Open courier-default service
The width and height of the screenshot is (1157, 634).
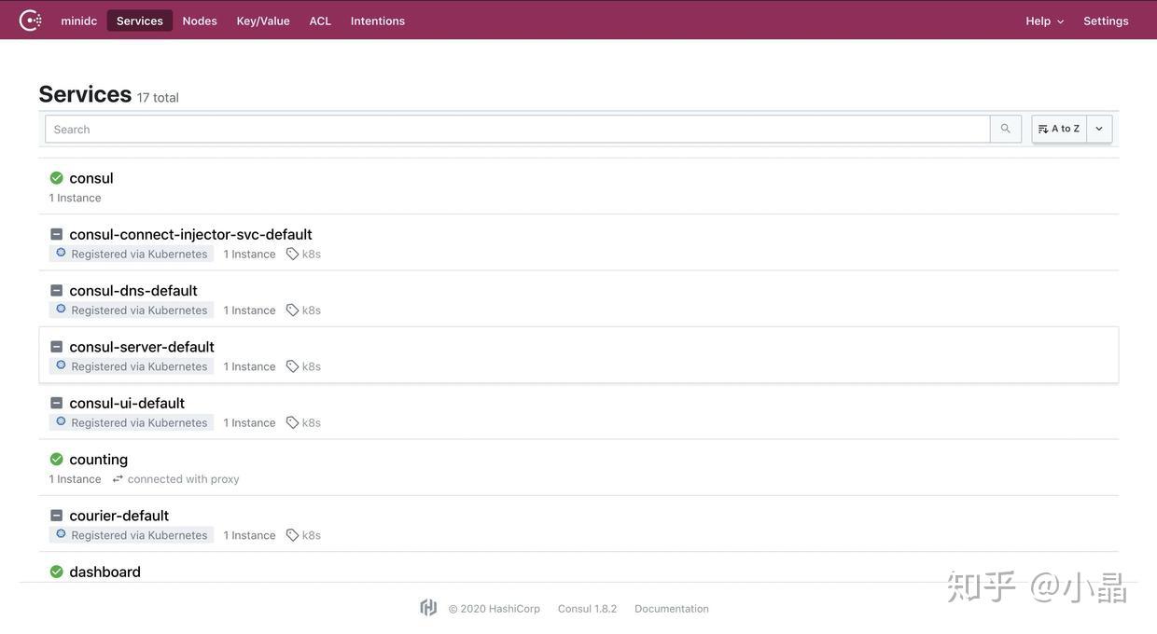coord(119,516)
